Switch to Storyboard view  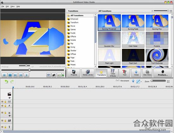click(122, 81)
